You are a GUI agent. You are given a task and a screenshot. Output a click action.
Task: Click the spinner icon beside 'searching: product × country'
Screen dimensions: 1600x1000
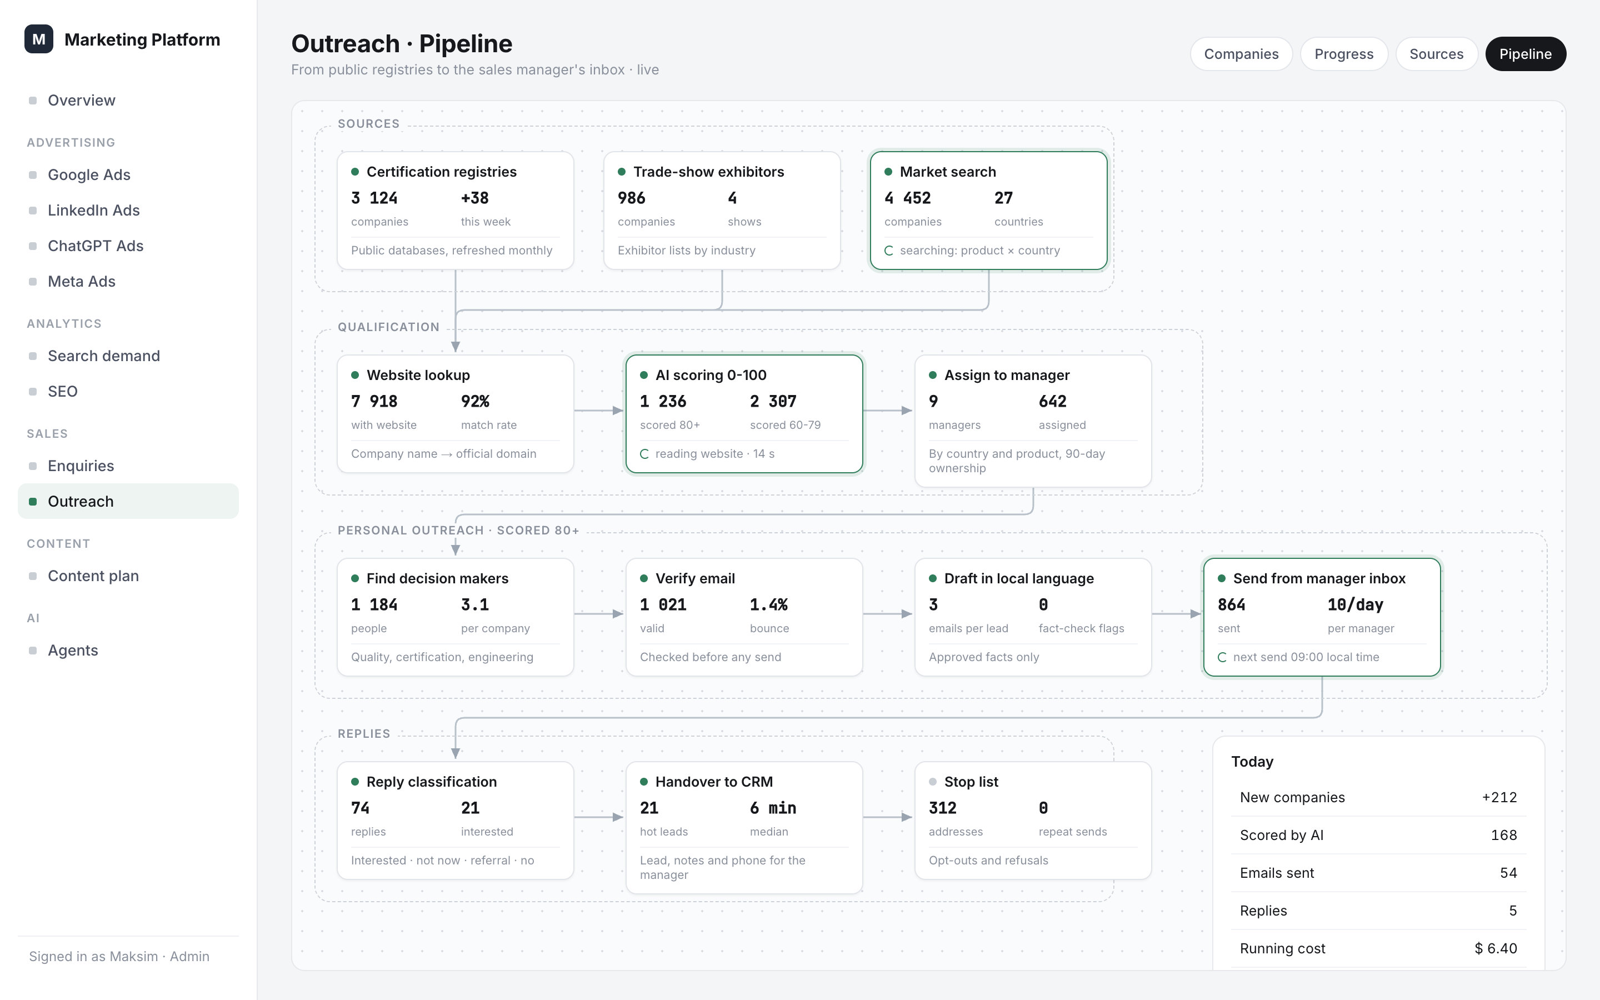click(x=888, y=251)
